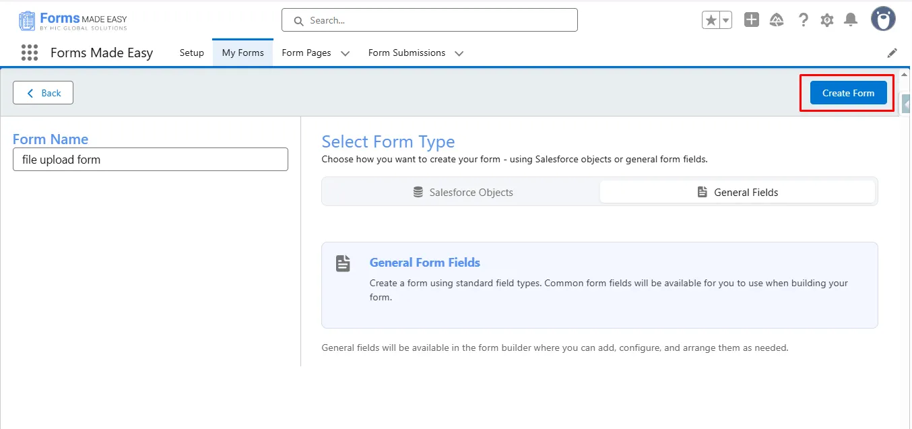Open the user profile avatar
Image resolution: width=912 pixels, height=429 pixels.
883,20
